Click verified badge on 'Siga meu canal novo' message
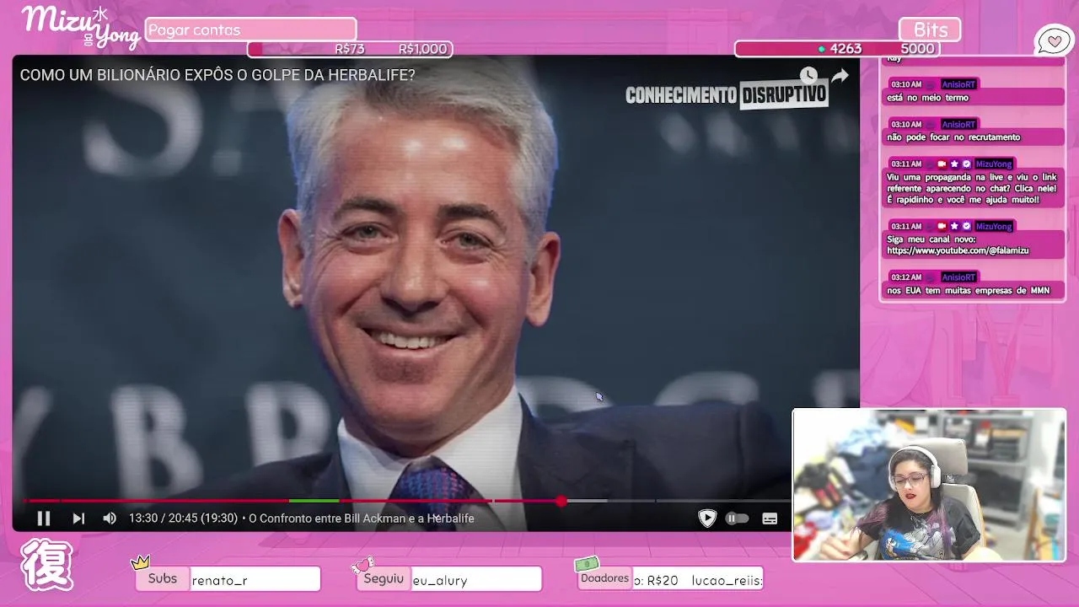 [x=966, y=226]
